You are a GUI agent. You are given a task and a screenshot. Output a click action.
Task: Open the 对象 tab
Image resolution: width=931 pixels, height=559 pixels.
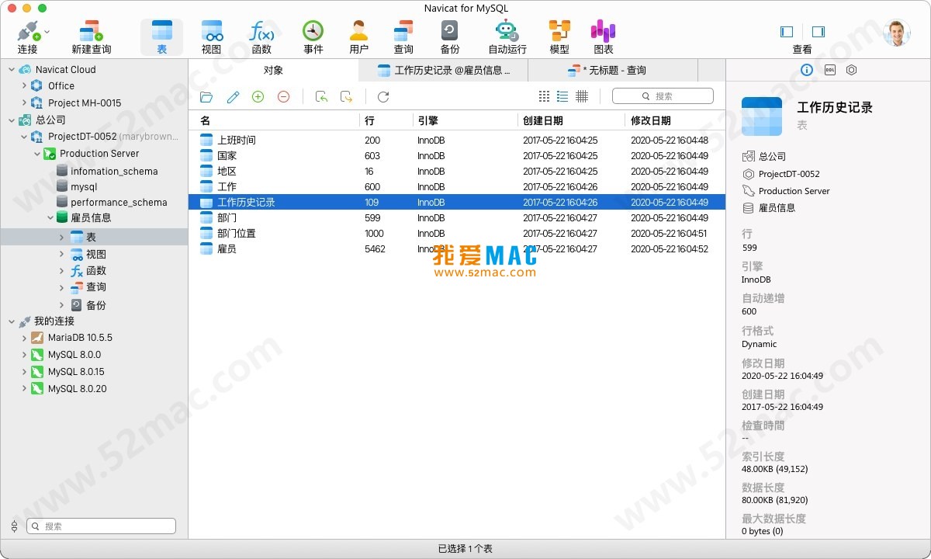pyautogui.click(x=273, y=70)
